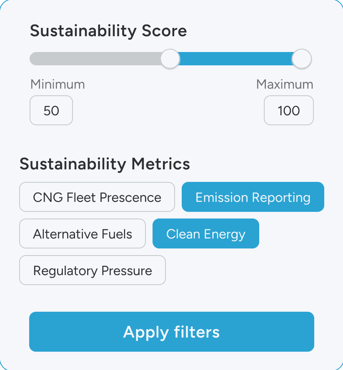Viewport: 343px width, 370px height.
Task: Click the Sustainability Score heading
Action: click(x=108, y=31)
